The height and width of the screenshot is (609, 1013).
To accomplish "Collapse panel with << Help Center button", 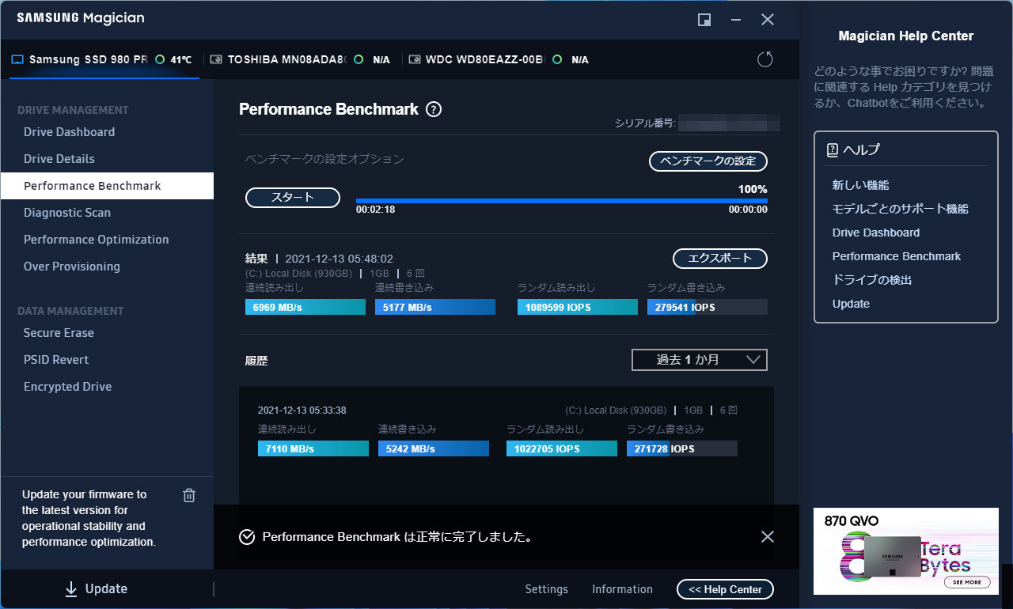I will click(x=725, y=589).
